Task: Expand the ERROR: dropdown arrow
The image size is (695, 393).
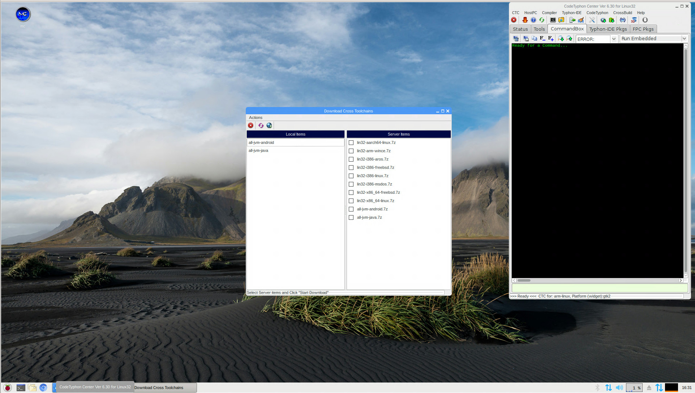Action: (x=614, y=39)
